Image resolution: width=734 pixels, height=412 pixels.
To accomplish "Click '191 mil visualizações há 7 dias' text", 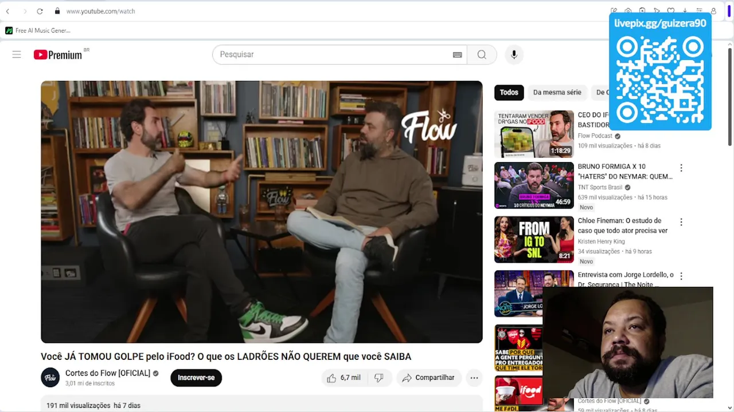I will click(x=93, y=406).
